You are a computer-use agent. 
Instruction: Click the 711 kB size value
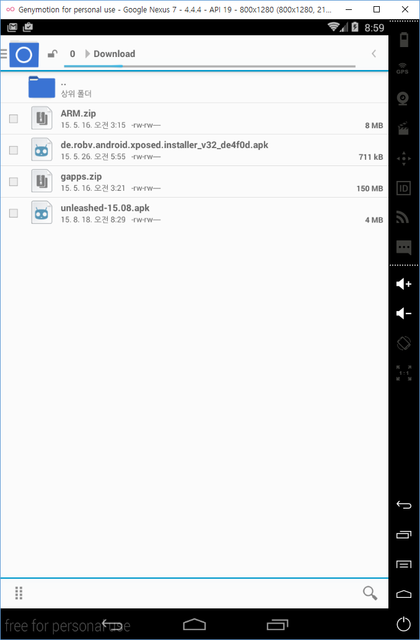pos(370,157)
